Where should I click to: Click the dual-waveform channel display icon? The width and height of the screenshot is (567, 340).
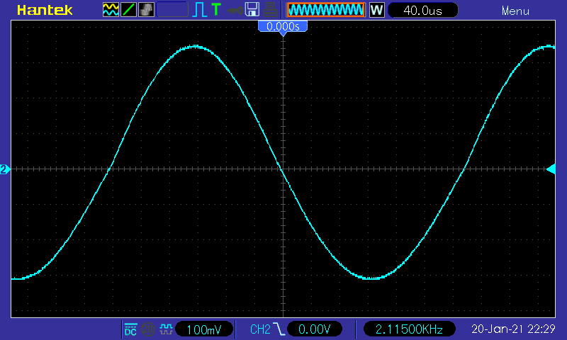(x=111, y=10)
